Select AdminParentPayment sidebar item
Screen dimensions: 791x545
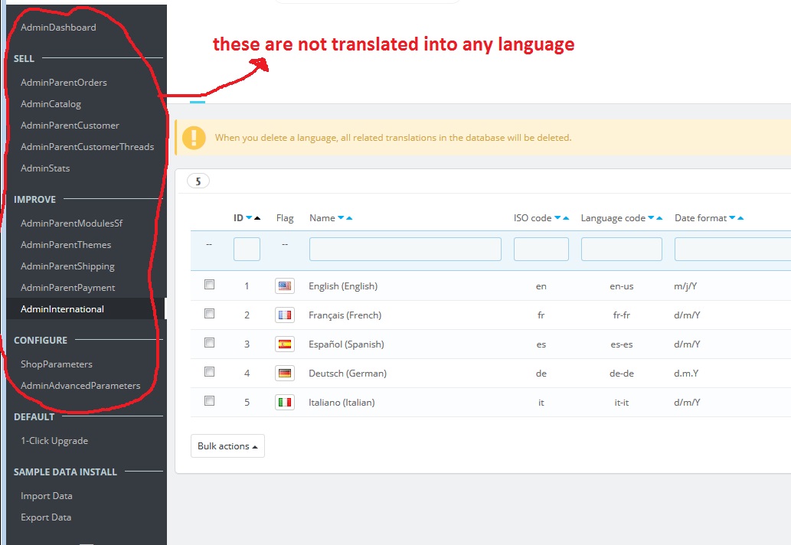click(67, 288)
